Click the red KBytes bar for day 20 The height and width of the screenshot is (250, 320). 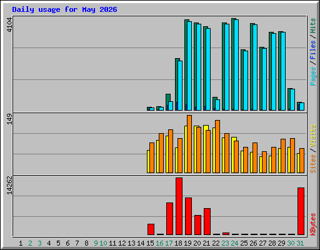click(x=197, y=225)
